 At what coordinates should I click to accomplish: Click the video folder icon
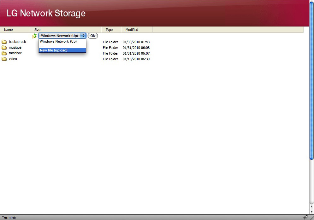(4, 59)
